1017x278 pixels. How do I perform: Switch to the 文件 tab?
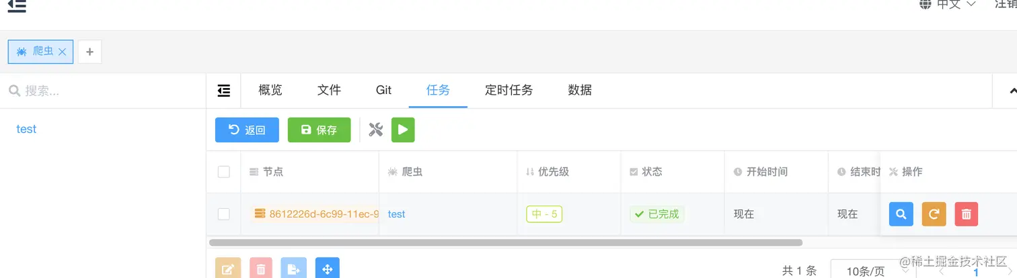click(x=329, y=90)
